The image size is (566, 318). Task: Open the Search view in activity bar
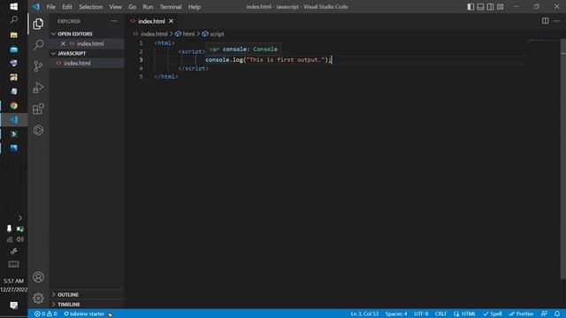(38, 45)
